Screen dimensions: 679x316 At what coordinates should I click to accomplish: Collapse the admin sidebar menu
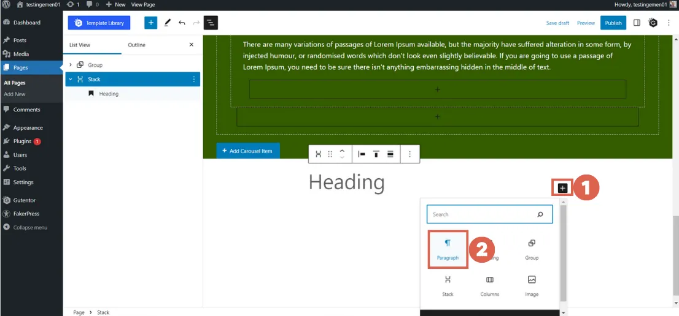[30, 227]
